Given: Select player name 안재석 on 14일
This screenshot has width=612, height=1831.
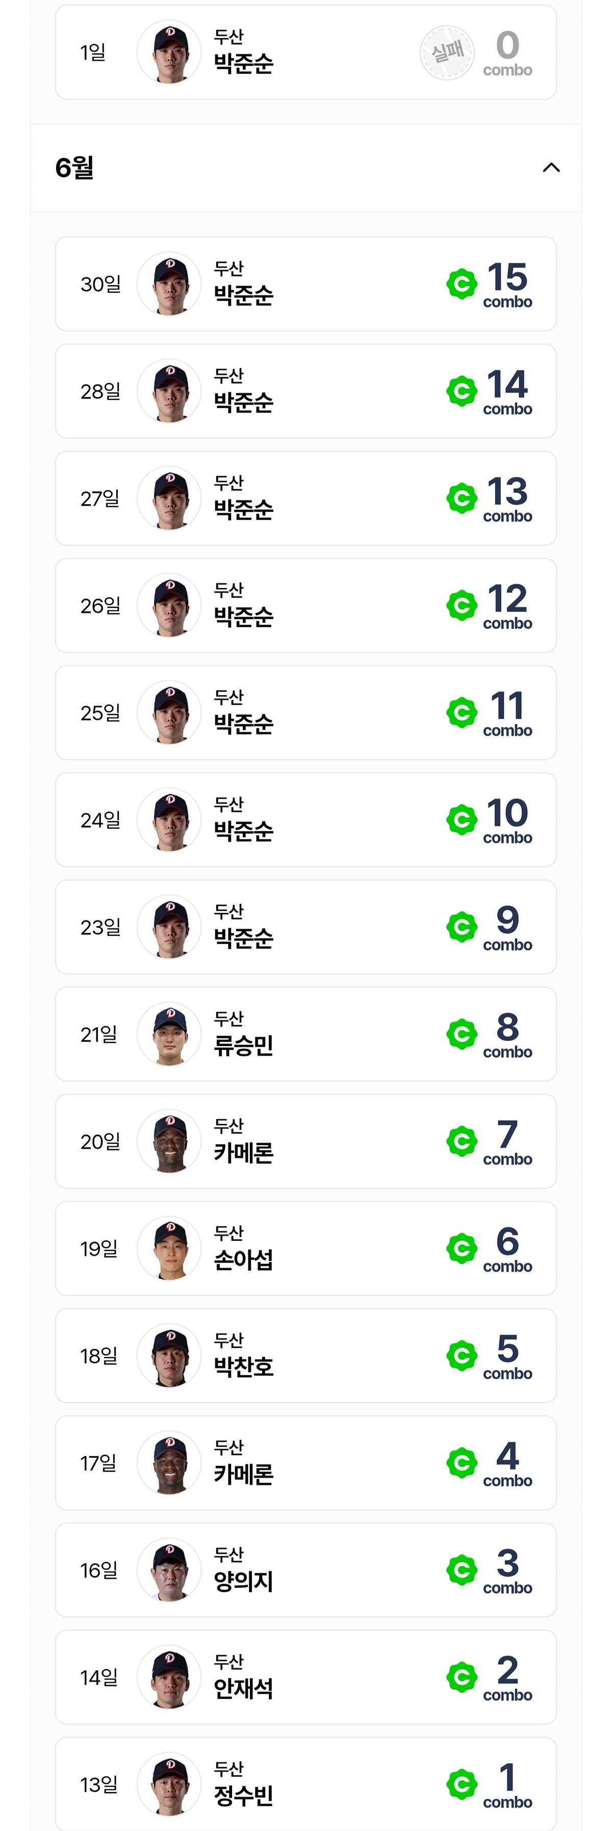Looking at the screenshot, I should coord(243,1689).
